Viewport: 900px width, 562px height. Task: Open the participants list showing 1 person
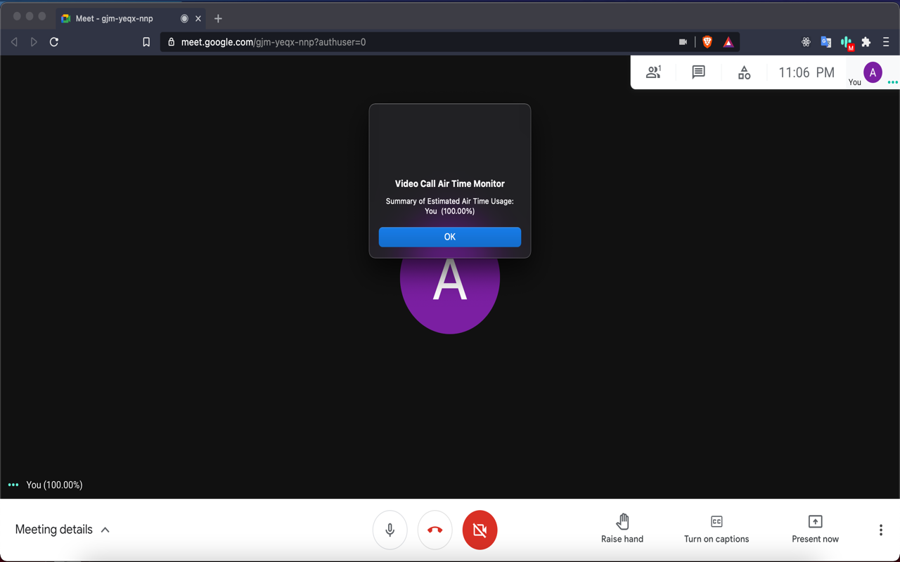(652, 72)
